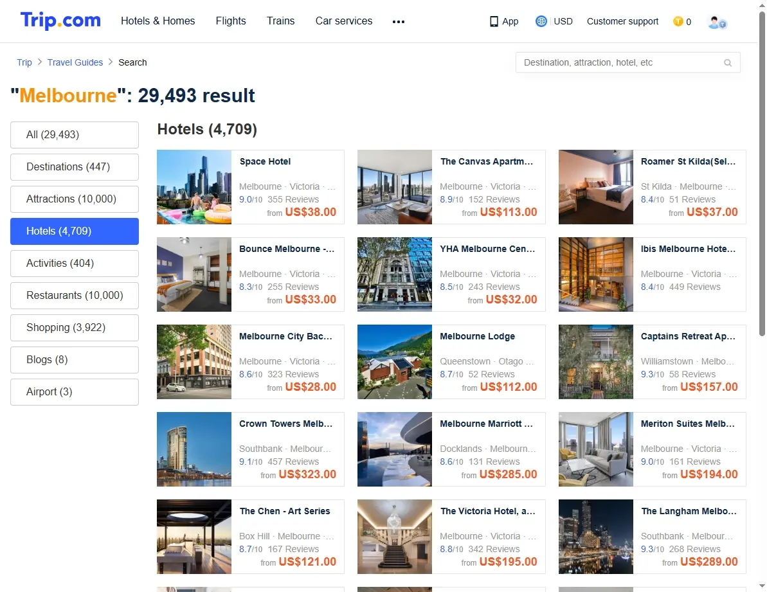This screenshot has width=767, height=592.
Task: Open Ibis Melbourne Hotel thumbnail
Action: (596, 274)
